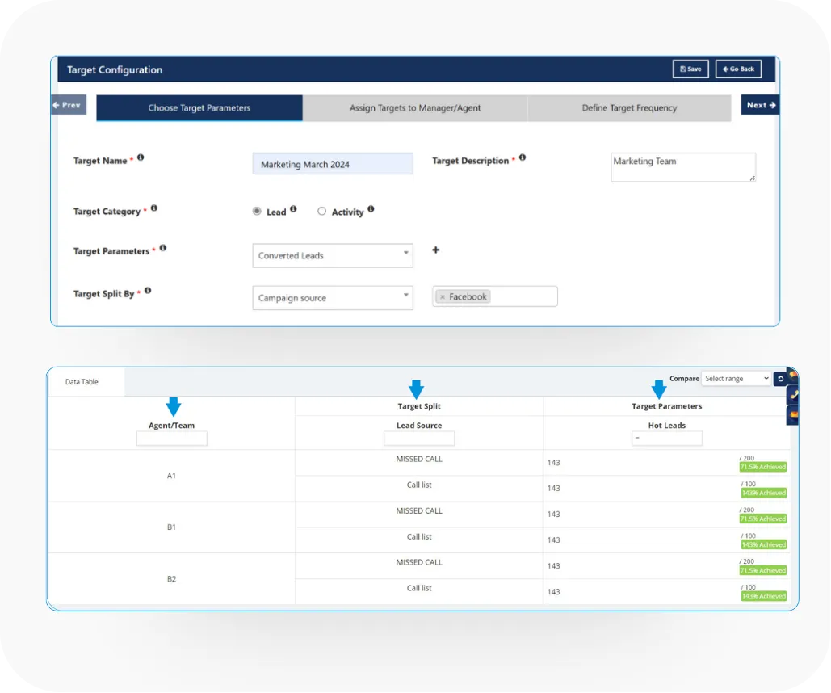The height and width of the screenshot is (693, 831).
Task: Select the Activity radio button
Action: [x=321, y=211]
